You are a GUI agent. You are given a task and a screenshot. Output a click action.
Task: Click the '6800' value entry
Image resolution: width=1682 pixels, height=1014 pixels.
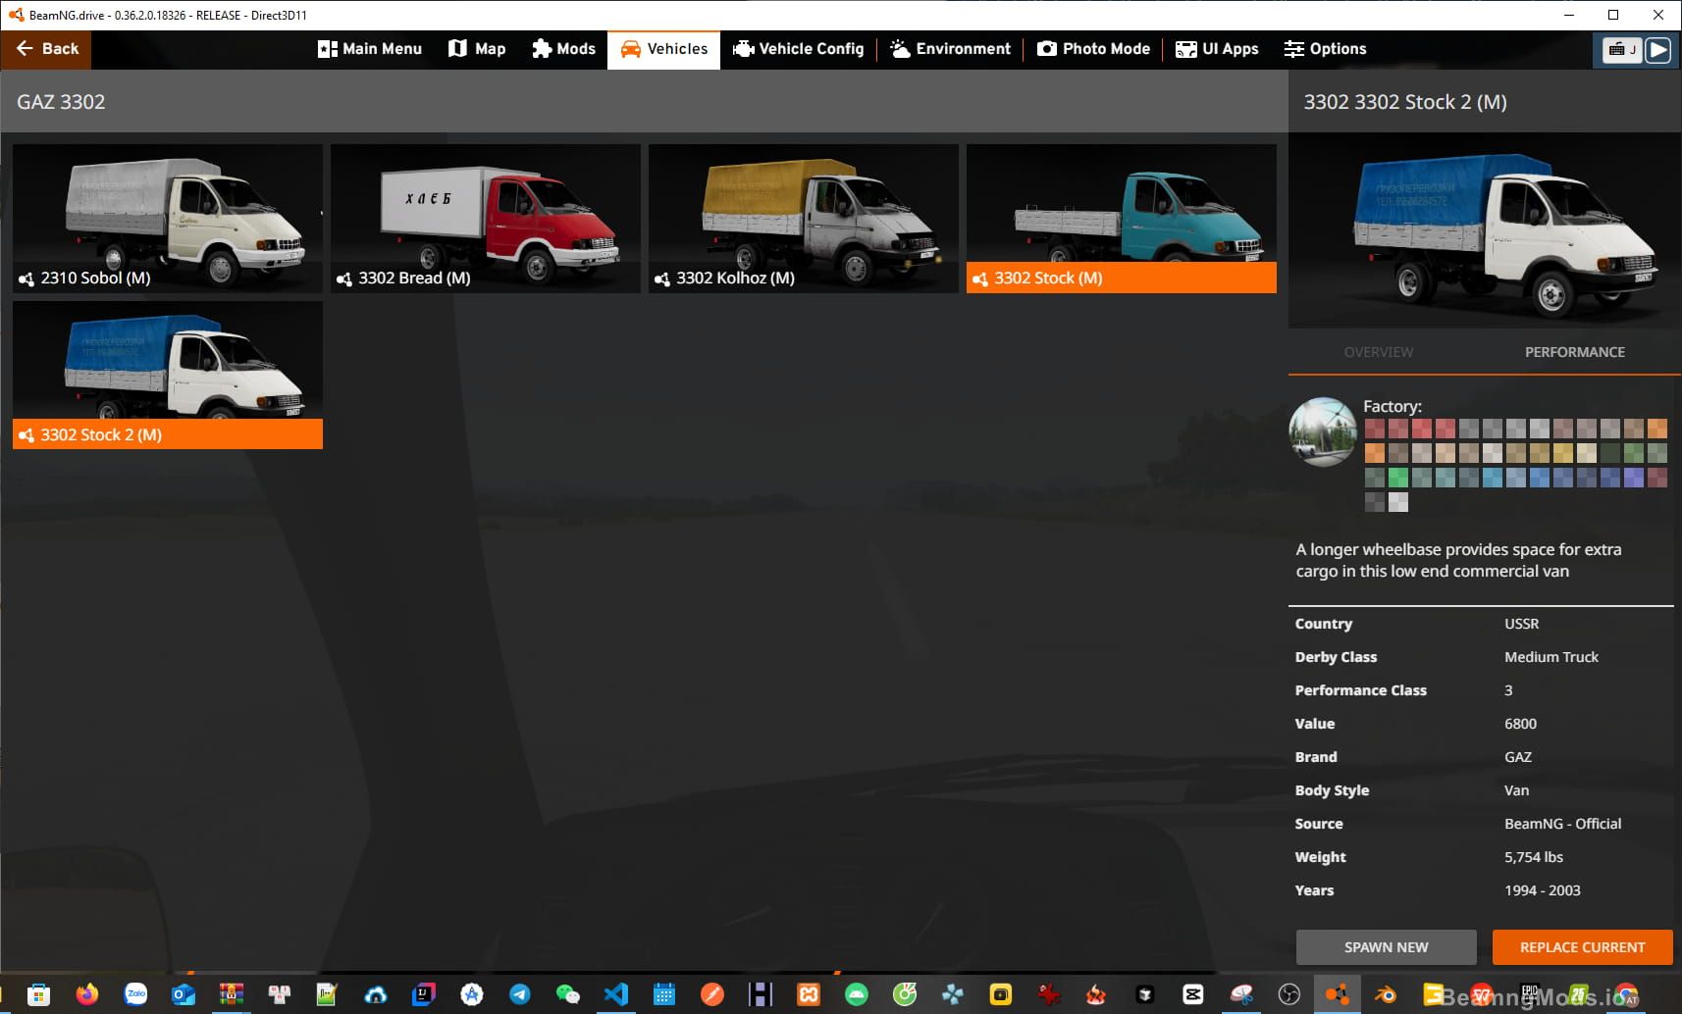(1520, 724)
